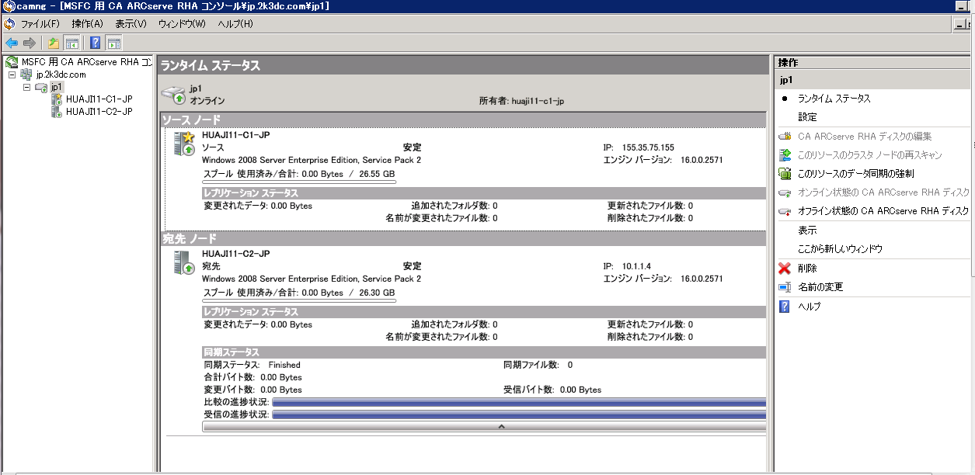975x475 pixels.
Task: Open 設定 in the action pane
Action: pyautogui.click(x=807, y=117)
